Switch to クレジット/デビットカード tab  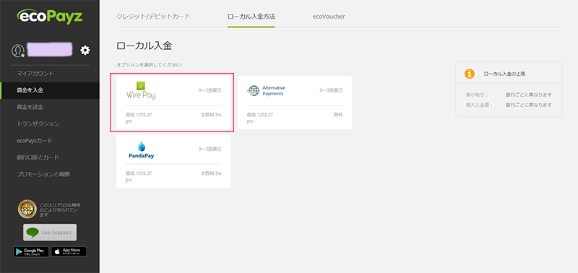pos(153,17)
